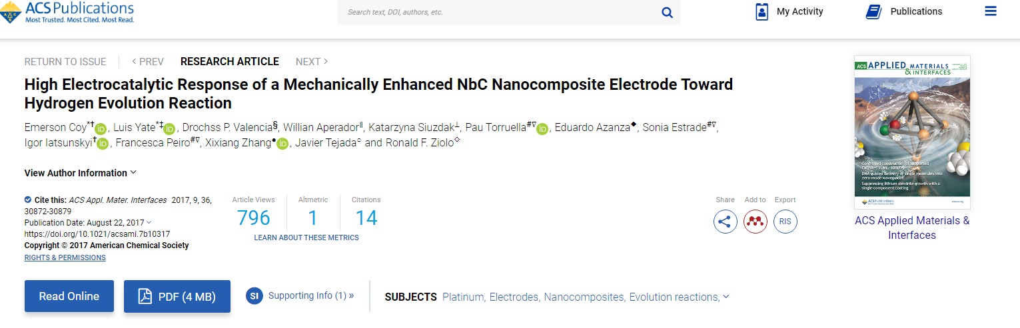Image resolution: width=1020 pixels, height=328 pixels.
Task: Click the search magnifier icon
Action: (667, 12)
